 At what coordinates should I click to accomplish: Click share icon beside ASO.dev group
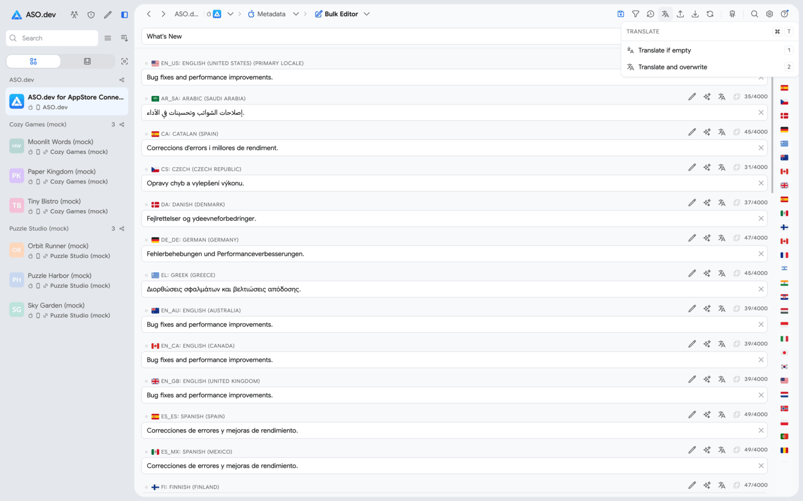122,80
